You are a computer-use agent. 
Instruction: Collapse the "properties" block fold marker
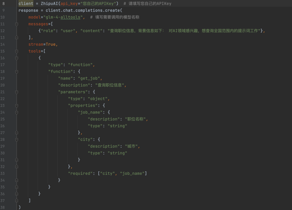point(16,106)
